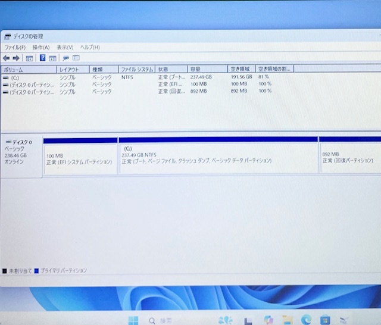Open the ヘルプ(H) menu
Screen dimensions: 381x325
click(90, 48)
